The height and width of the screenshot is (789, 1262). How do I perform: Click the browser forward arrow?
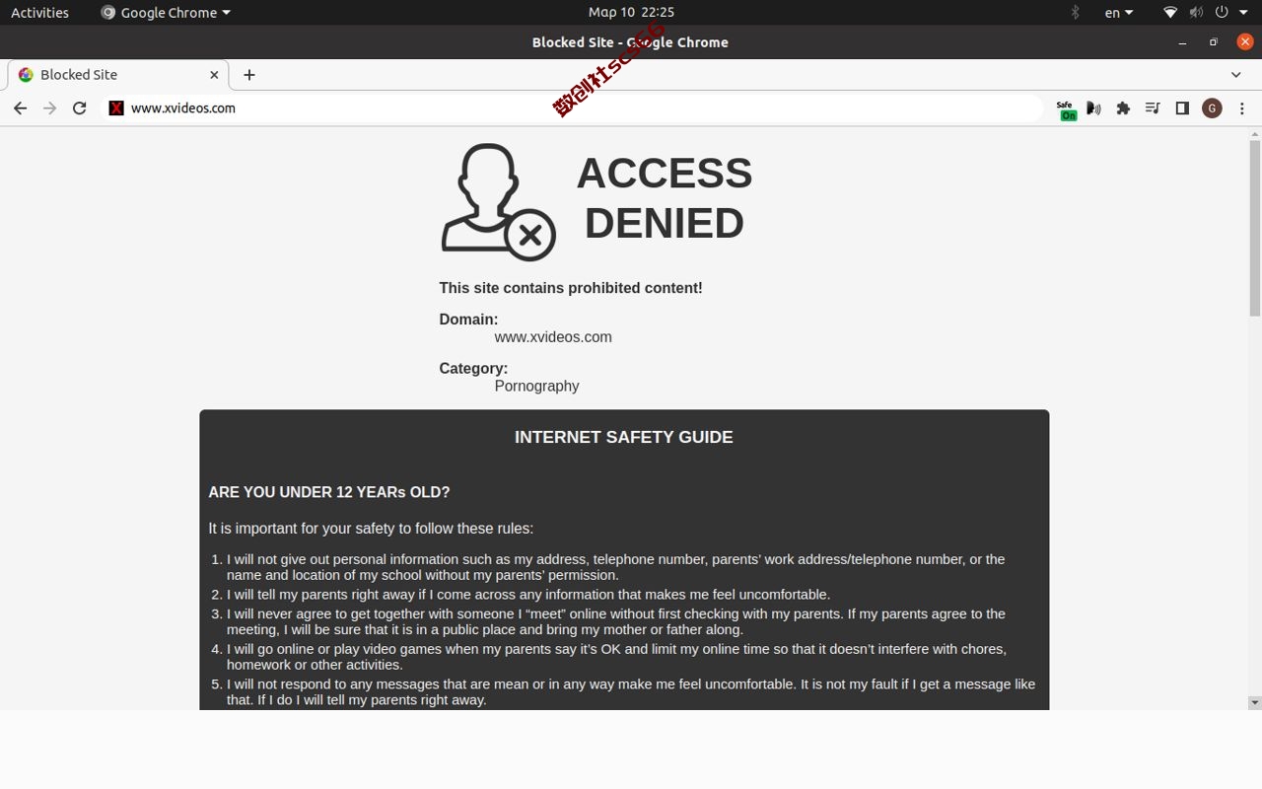pos(49,108)
